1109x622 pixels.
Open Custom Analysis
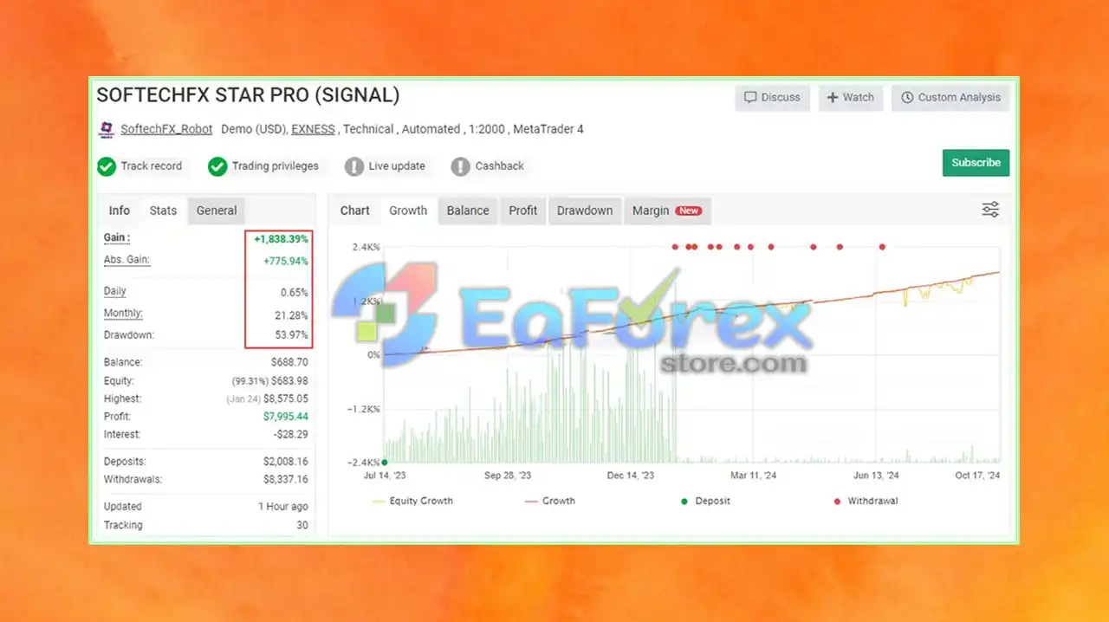point(950,98)
